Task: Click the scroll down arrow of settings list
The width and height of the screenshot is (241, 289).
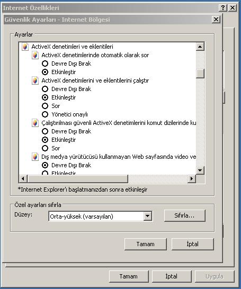Action: 200,170
